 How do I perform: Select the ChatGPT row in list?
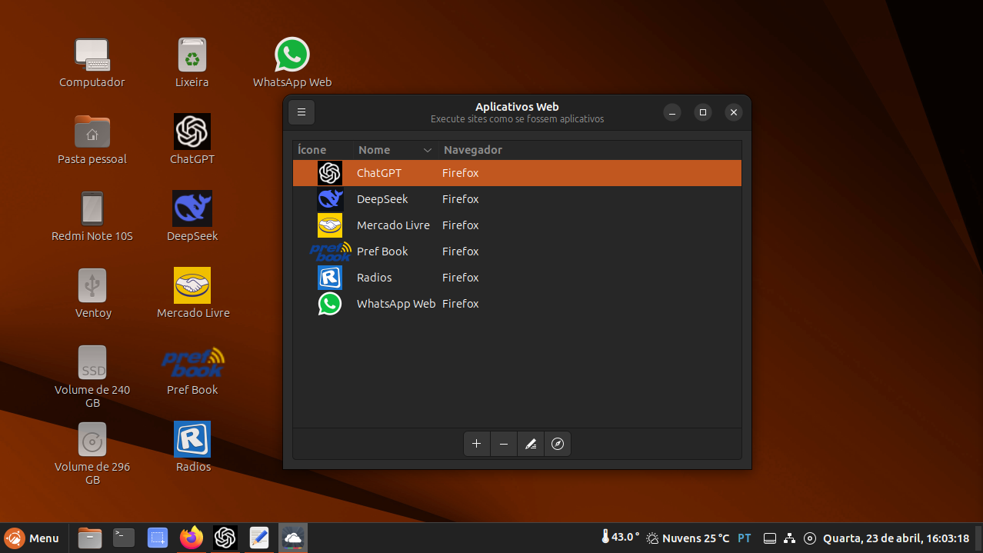coord(517,173)
